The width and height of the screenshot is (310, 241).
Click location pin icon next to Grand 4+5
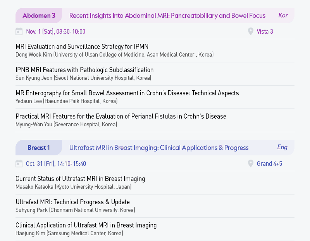point(250,164)
